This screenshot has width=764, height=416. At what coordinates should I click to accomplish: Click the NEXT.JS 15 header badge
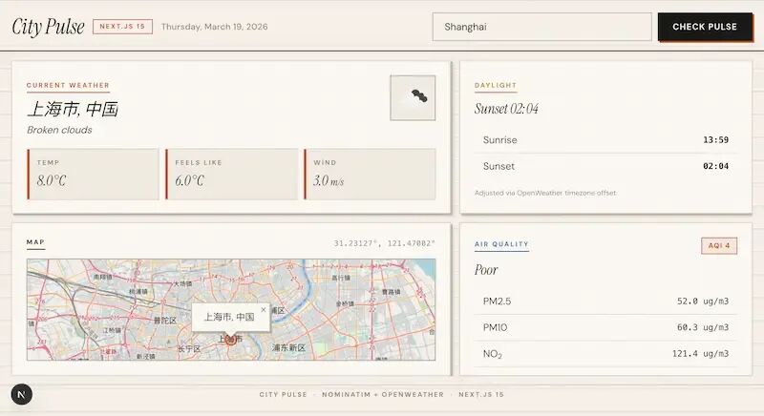[123, 27]
